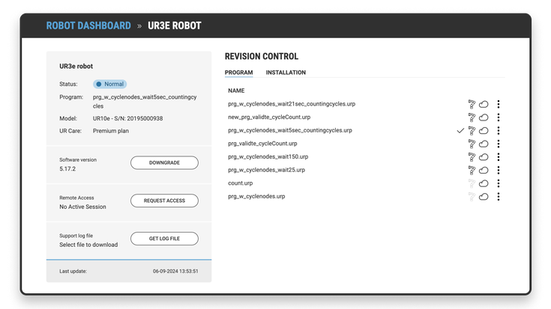Open three-dot menu for prg_w_cyclenodes_wait25.urp

coord(499,170)
